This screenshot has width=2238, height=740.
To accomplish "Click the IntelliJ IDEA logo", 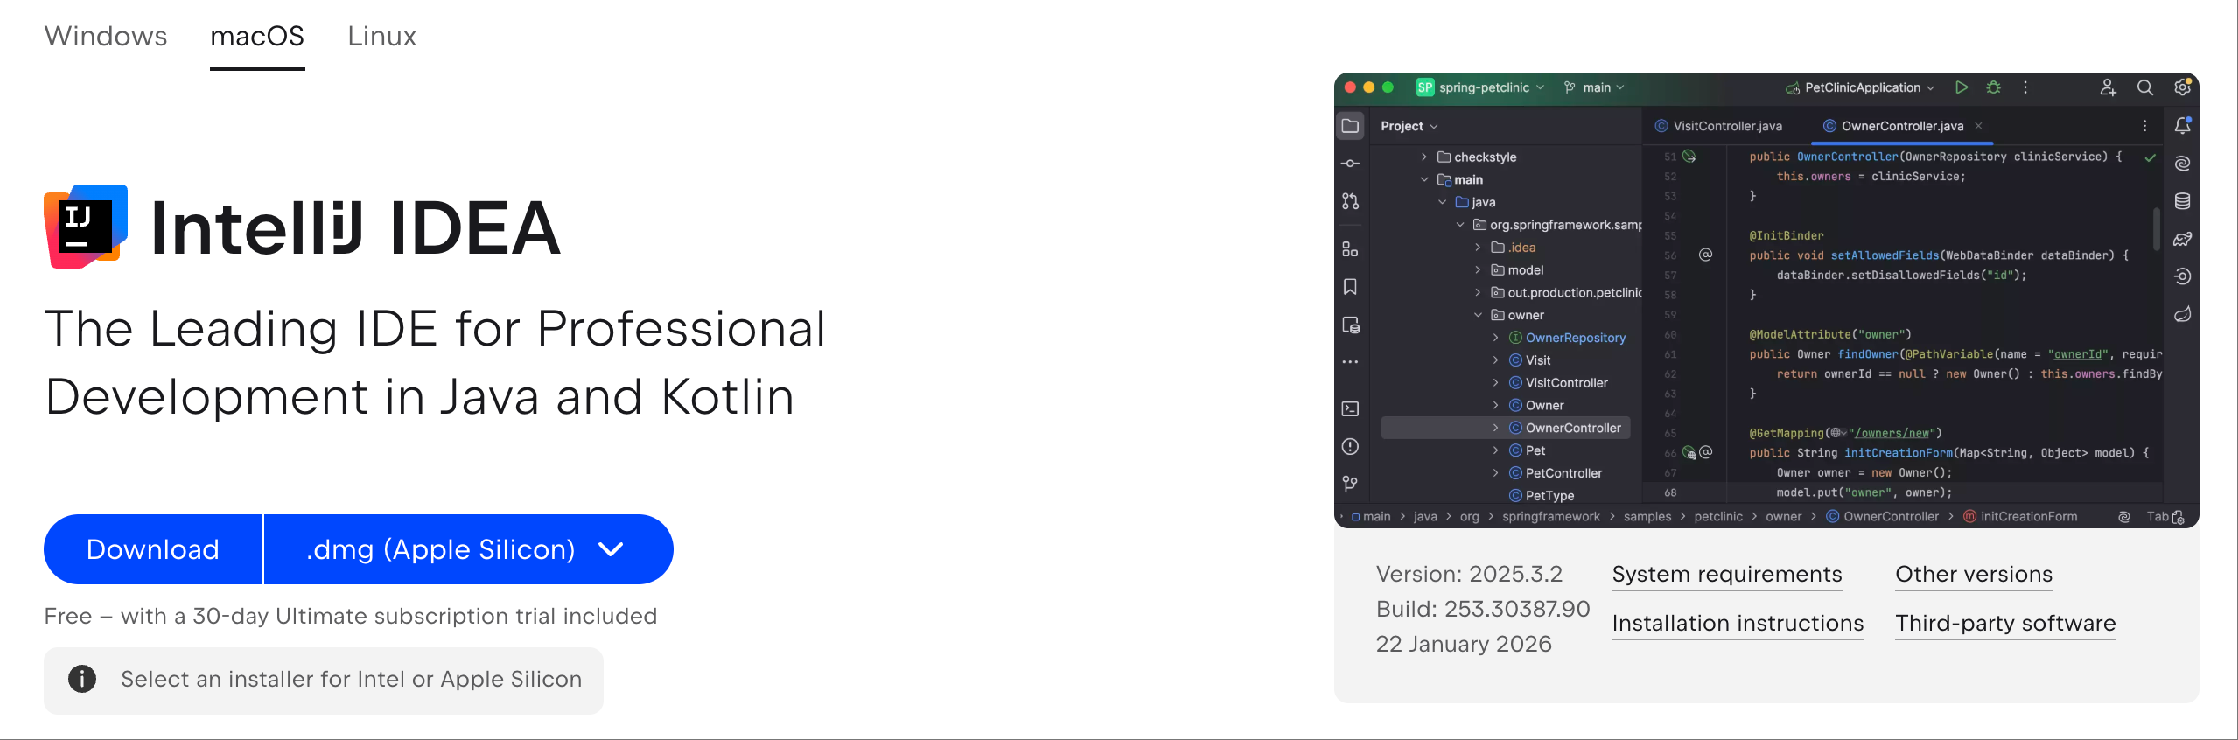I will coord(86,227).
